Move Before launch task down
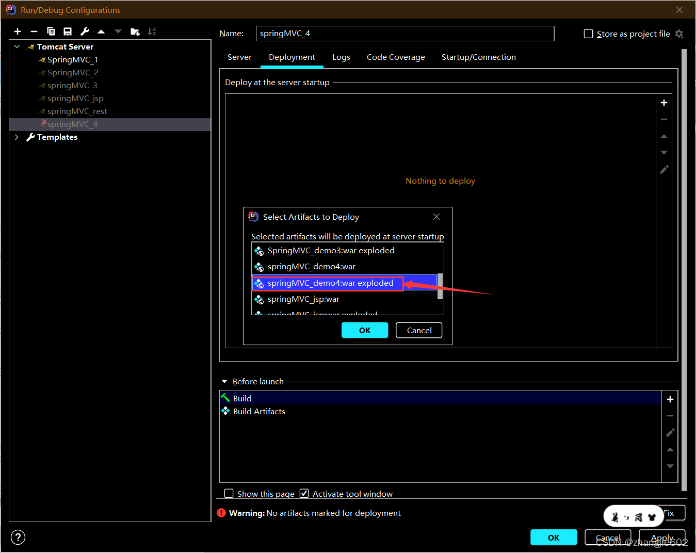Viewport: 696px width, 553px height. [x=670, y=466]
